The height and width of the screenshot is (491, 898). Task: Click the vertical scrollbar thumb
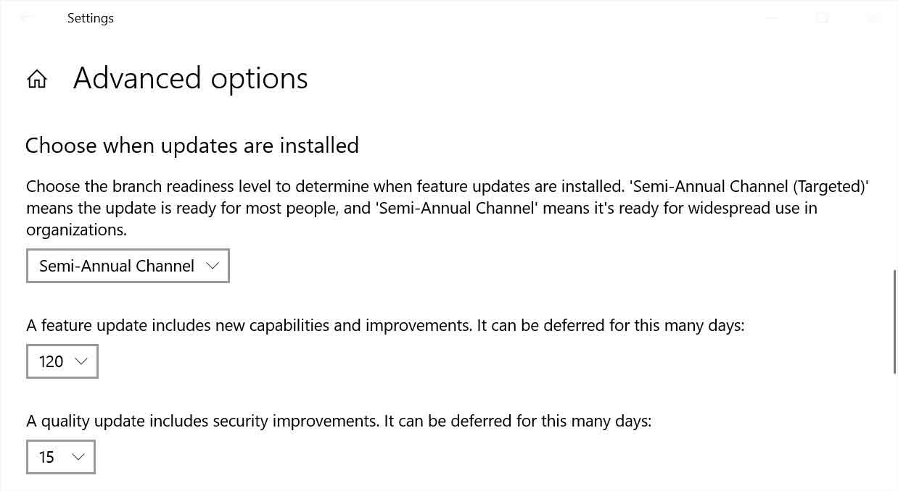click(x=894, y=322)
